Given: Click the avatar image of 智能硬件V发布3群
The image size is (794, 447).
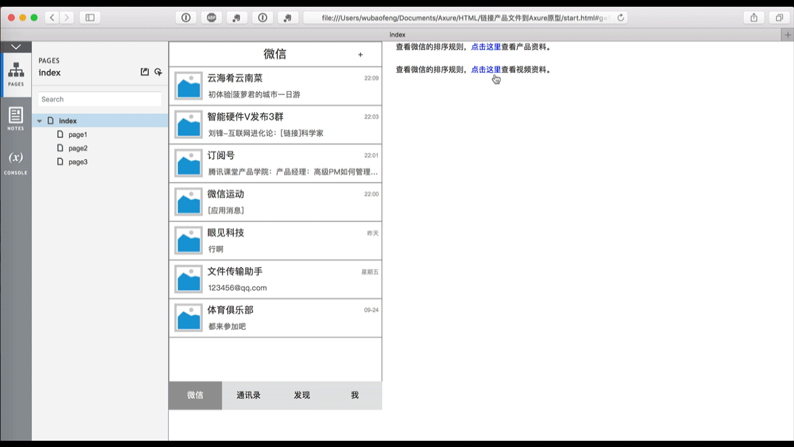Looking at the screenshot, I should 188,125.
